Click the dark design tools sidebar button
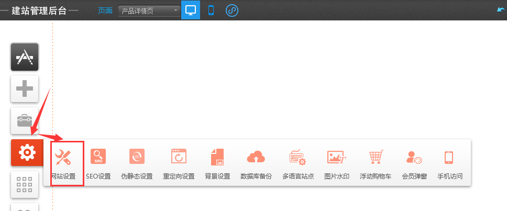Screen dimensions: 507x211 coord(25,57)
